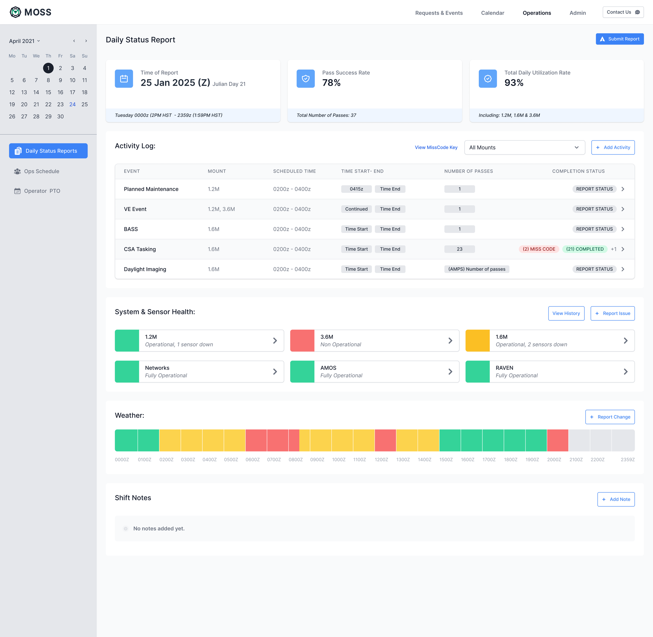Click the calendar icon beside Time of Report
Screen dimensions: 653x637
coord(124,79)
